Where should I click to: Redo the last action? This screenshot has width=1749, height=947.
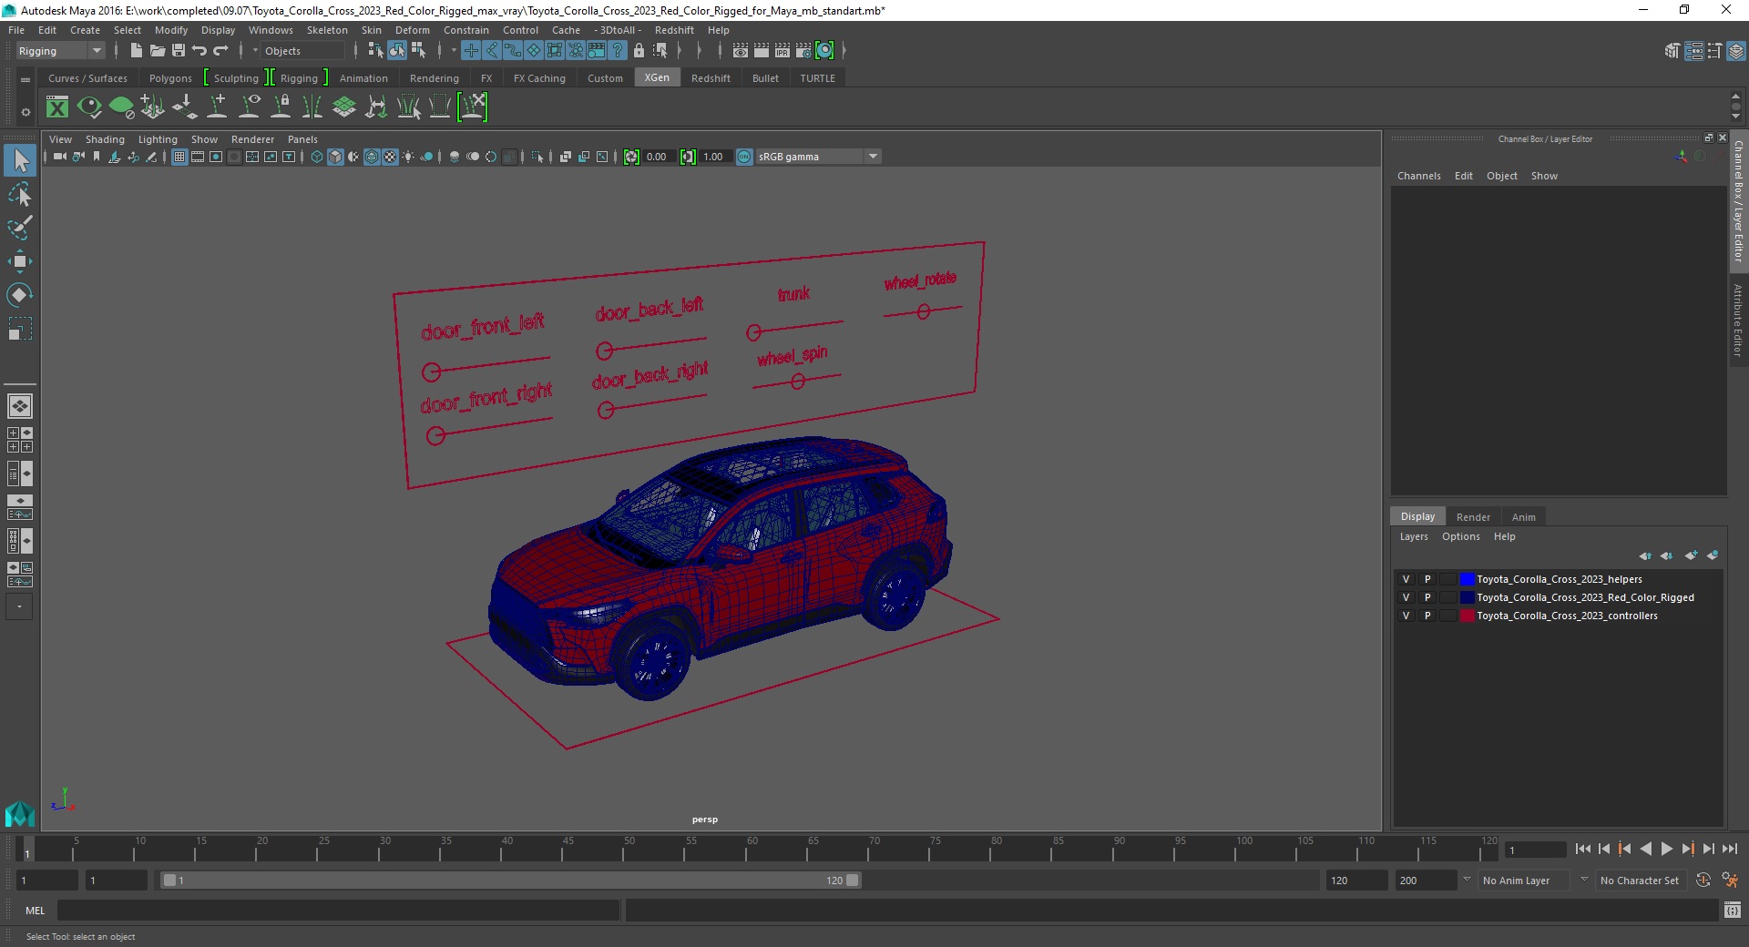pos(220,51)
